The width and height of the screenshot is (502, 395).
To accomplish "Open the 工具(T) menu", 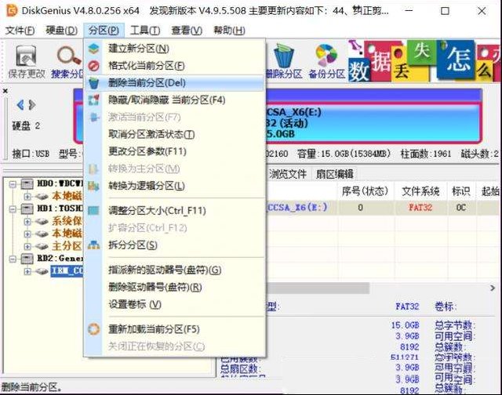I will pyautogui.click(x=145, y=31).
